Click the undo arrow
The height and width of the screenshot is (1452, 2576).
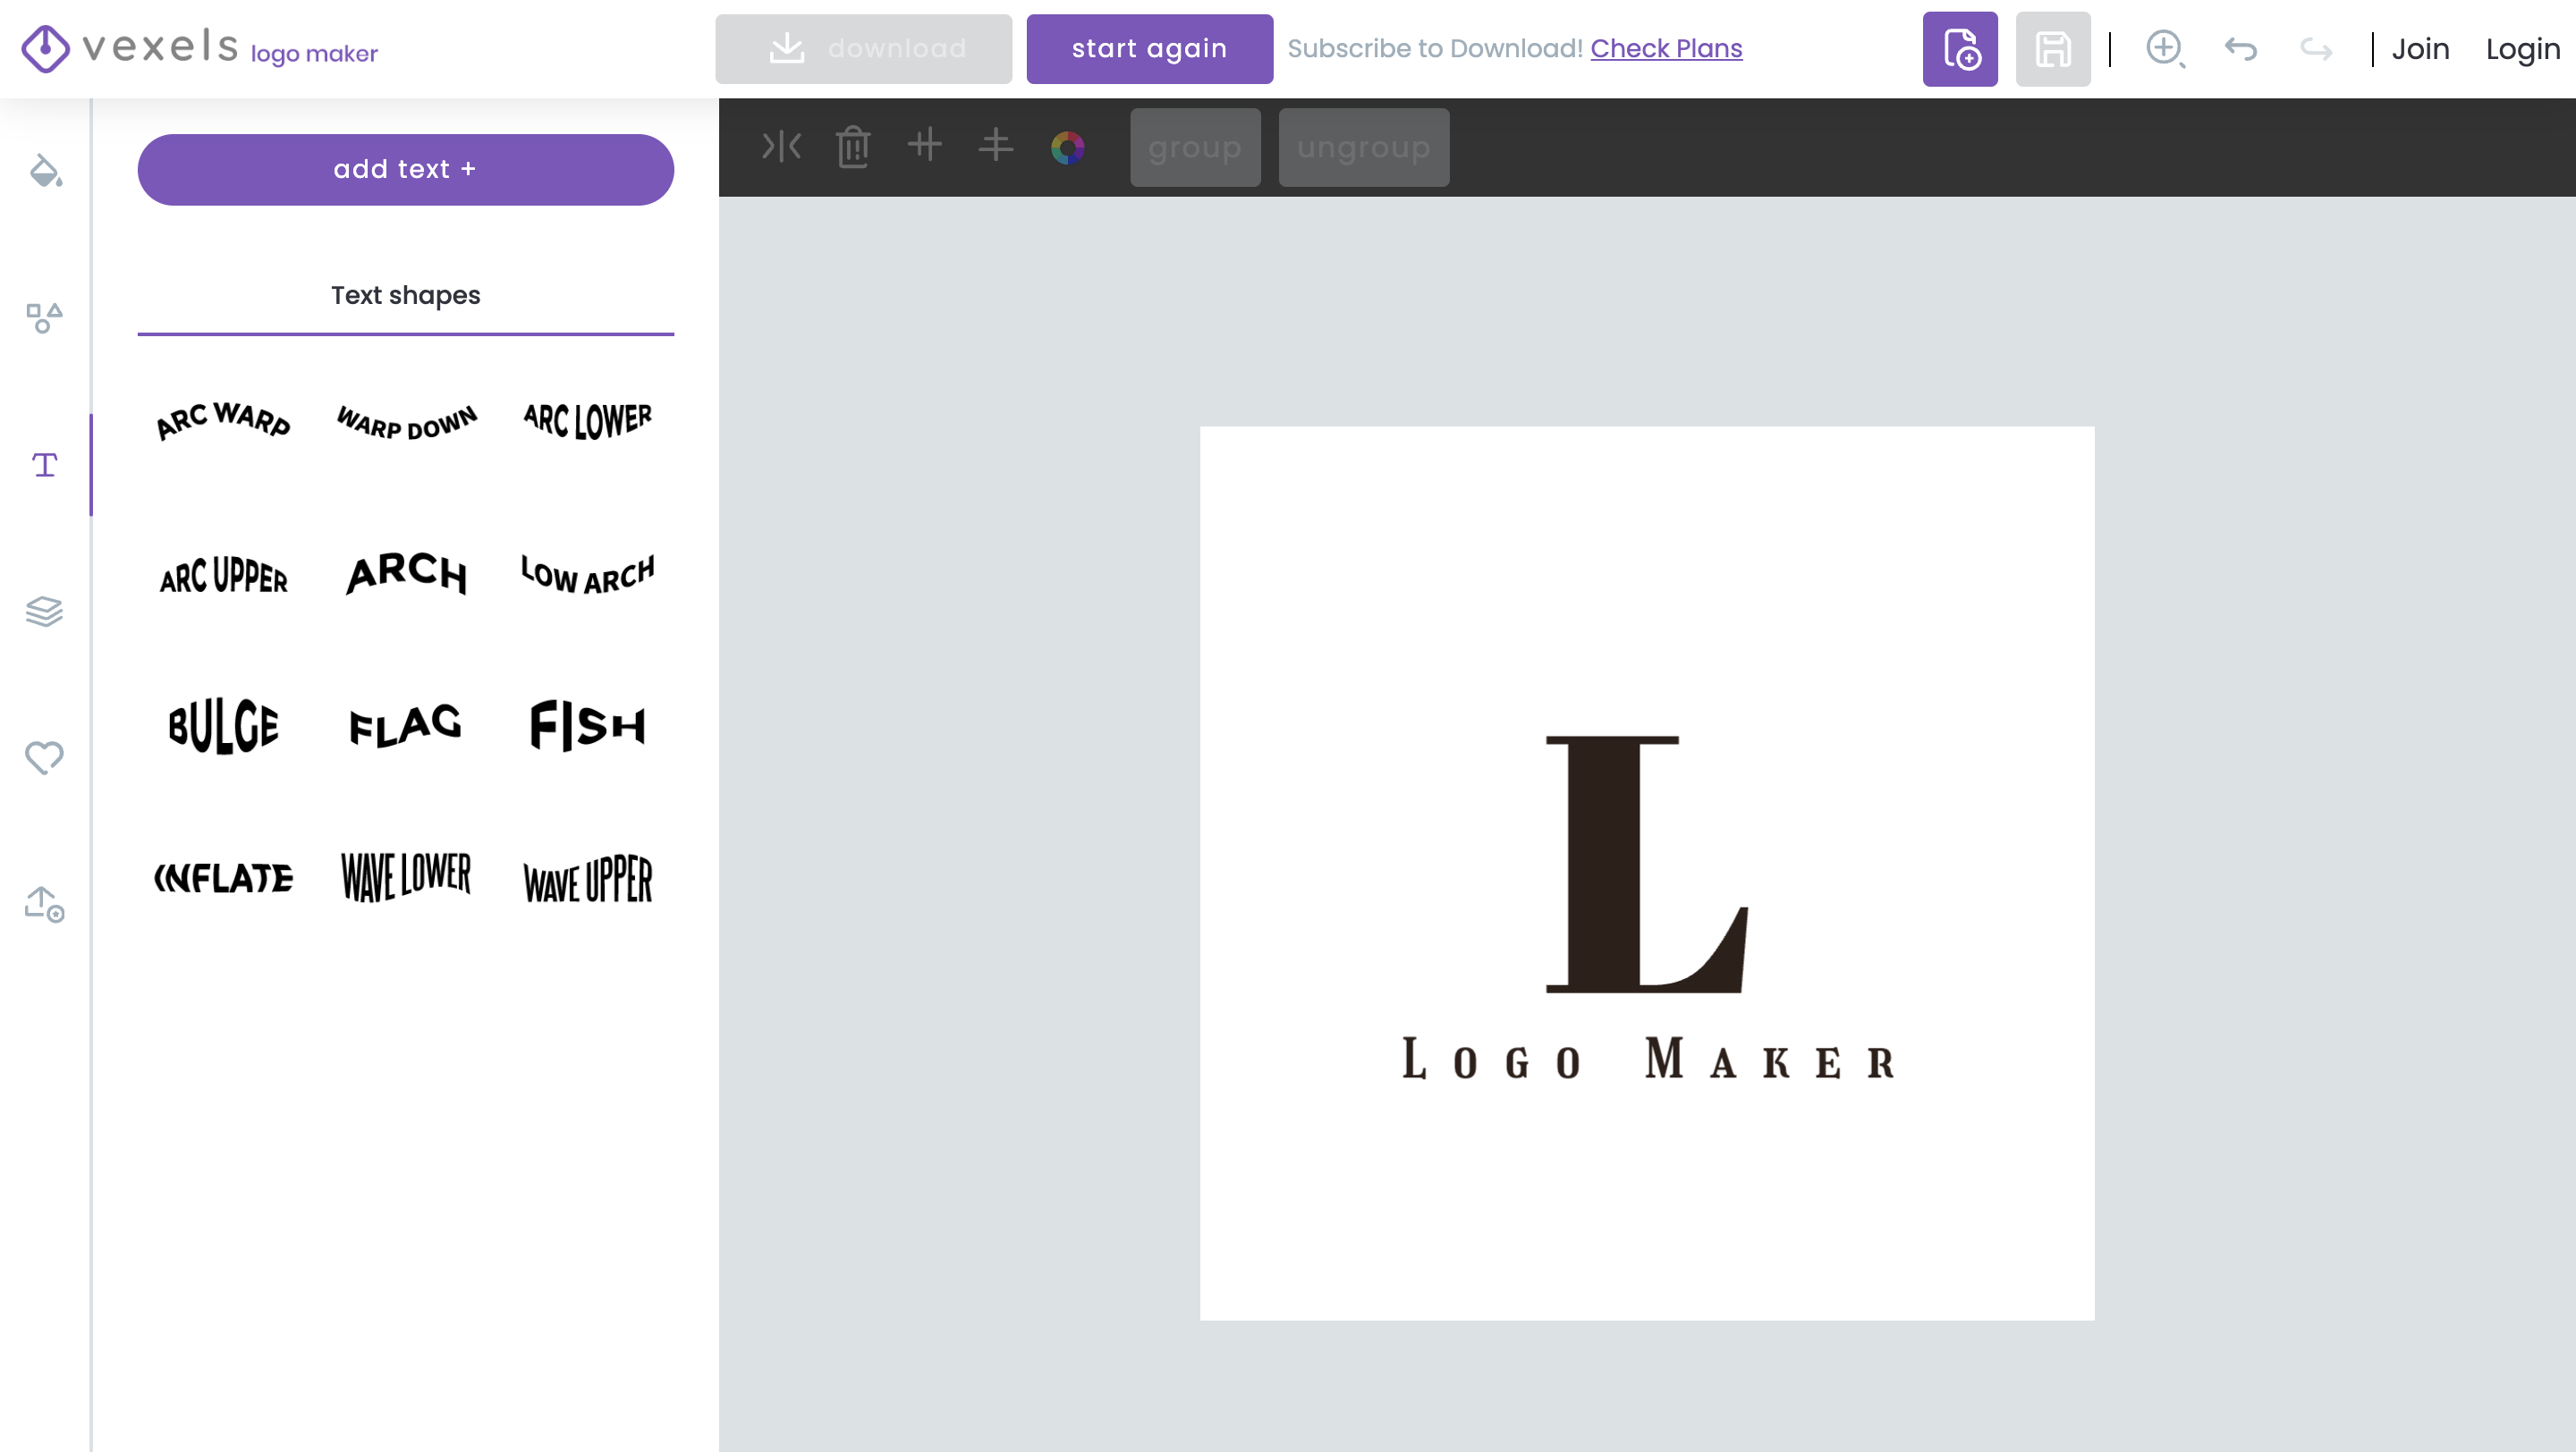pos(2241,49)
